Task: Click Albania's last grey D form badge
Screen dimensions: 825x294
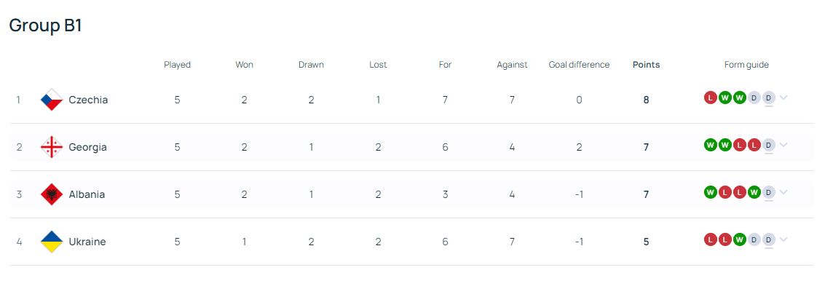Action: coord(769,192)
